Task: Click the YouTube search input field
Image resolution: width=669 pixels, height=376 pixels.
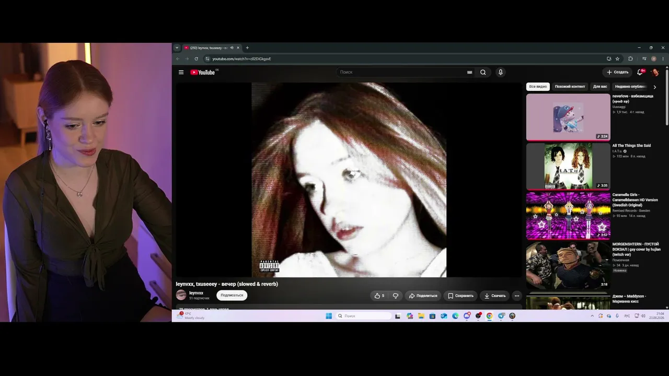Action: click(x=401, y=72)
